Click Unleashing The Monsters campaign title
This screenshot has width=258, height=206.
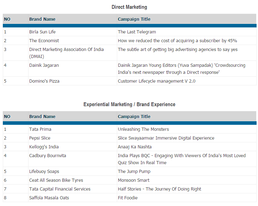click(143, 129)
